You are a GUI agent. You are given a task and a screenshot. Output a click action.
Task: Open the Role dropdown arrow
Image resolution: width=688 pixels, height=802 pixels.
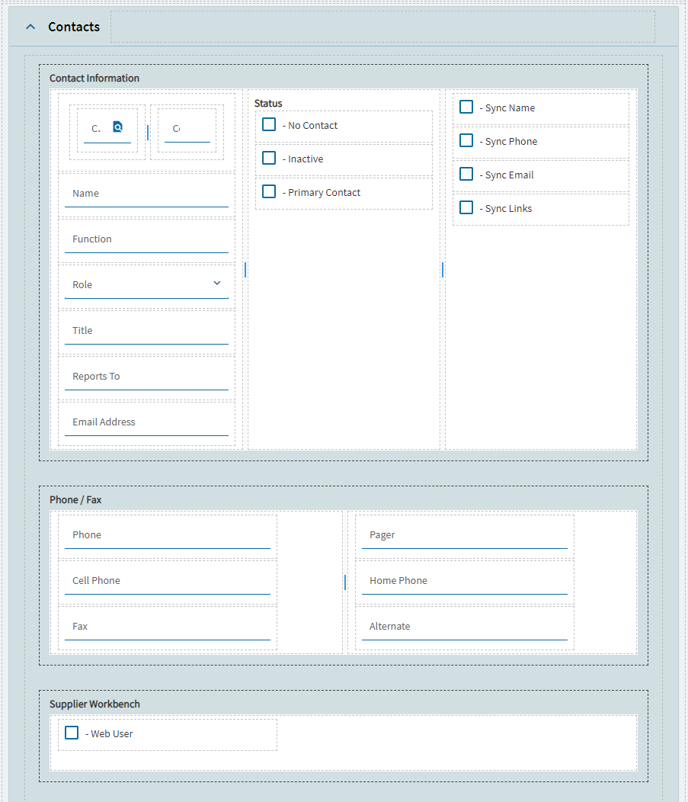coord(216,283)
